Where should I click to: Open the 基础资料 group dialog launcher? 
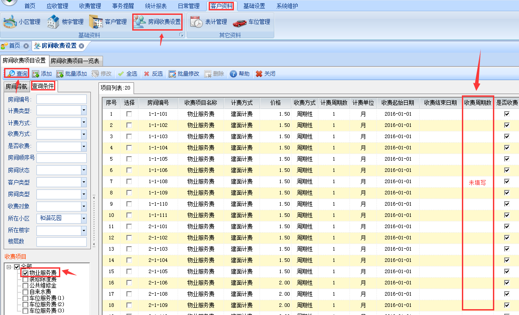pos(181,35)
